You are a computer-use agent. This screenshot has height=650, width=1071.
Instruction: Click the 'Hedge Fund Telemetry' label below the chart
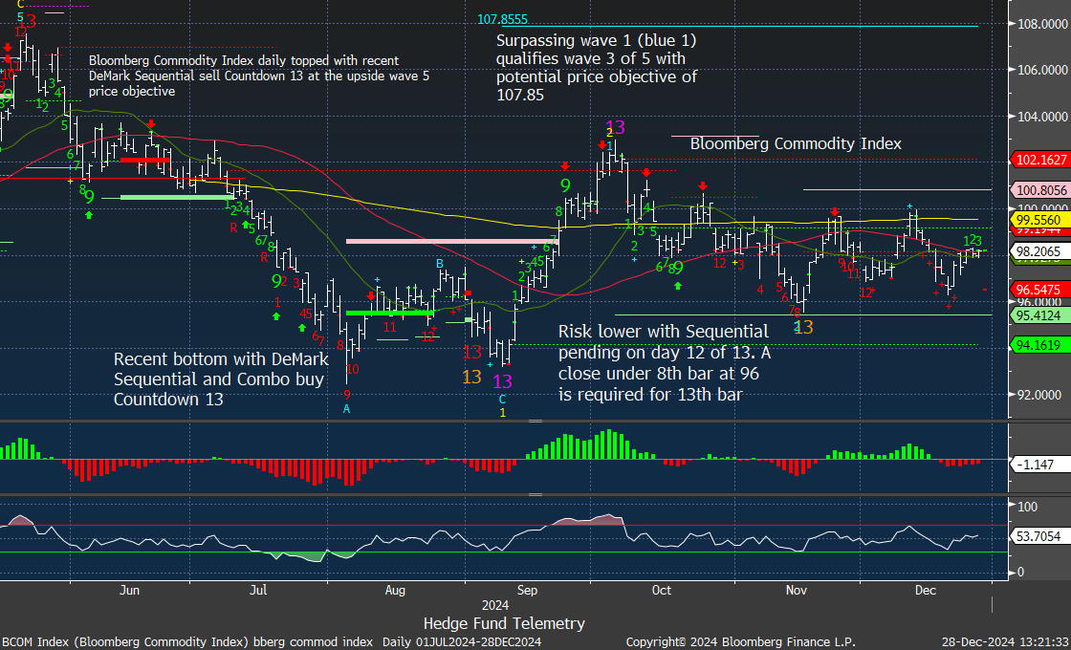coord(504,622)
